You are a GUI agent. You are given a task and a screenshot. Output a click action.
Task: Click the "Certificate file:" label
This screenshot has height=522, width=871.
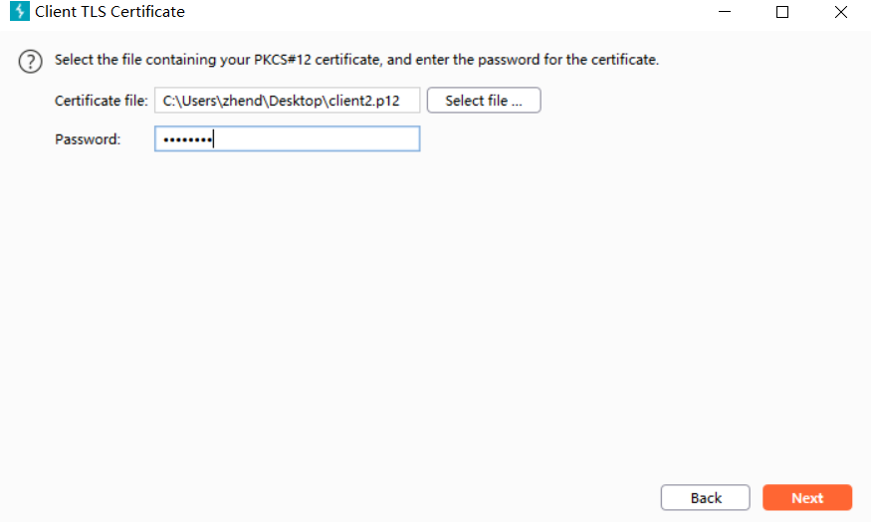pos(101,101)
